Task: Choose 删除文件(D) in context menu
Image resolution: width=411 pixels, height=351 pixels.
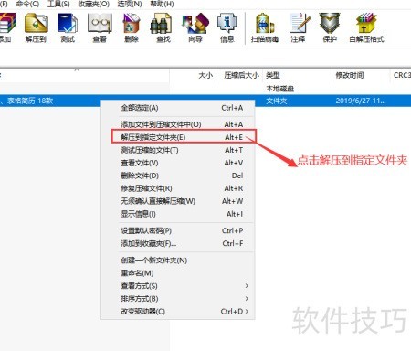Action: 178,175
